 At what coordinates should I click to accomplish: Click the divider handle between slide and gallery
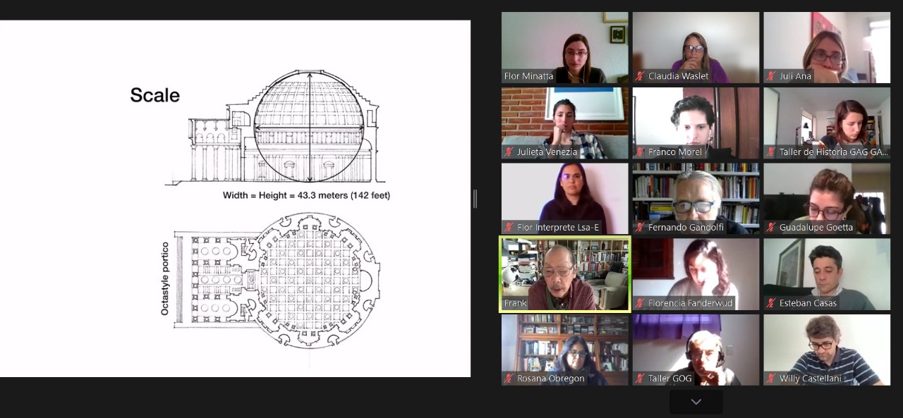coord(475,199)
